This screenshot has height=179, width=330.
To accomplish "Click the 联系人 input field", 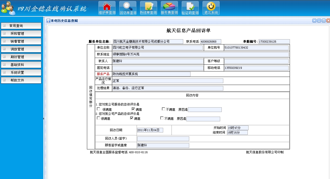I will 158,61.
